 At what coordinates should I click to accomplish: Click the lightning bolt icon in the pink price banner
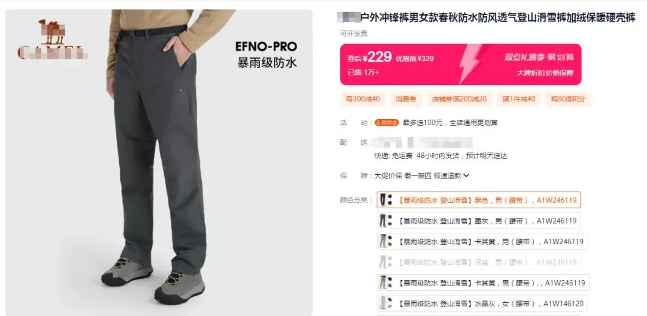(x=470, y=63)
